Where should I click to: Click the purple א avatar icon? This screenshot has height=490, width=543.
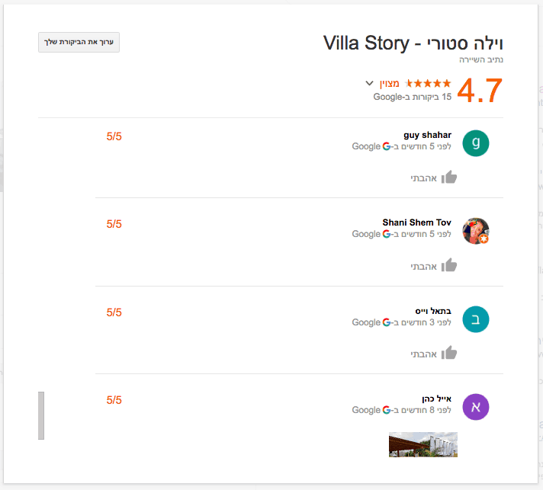click(476, 407)
